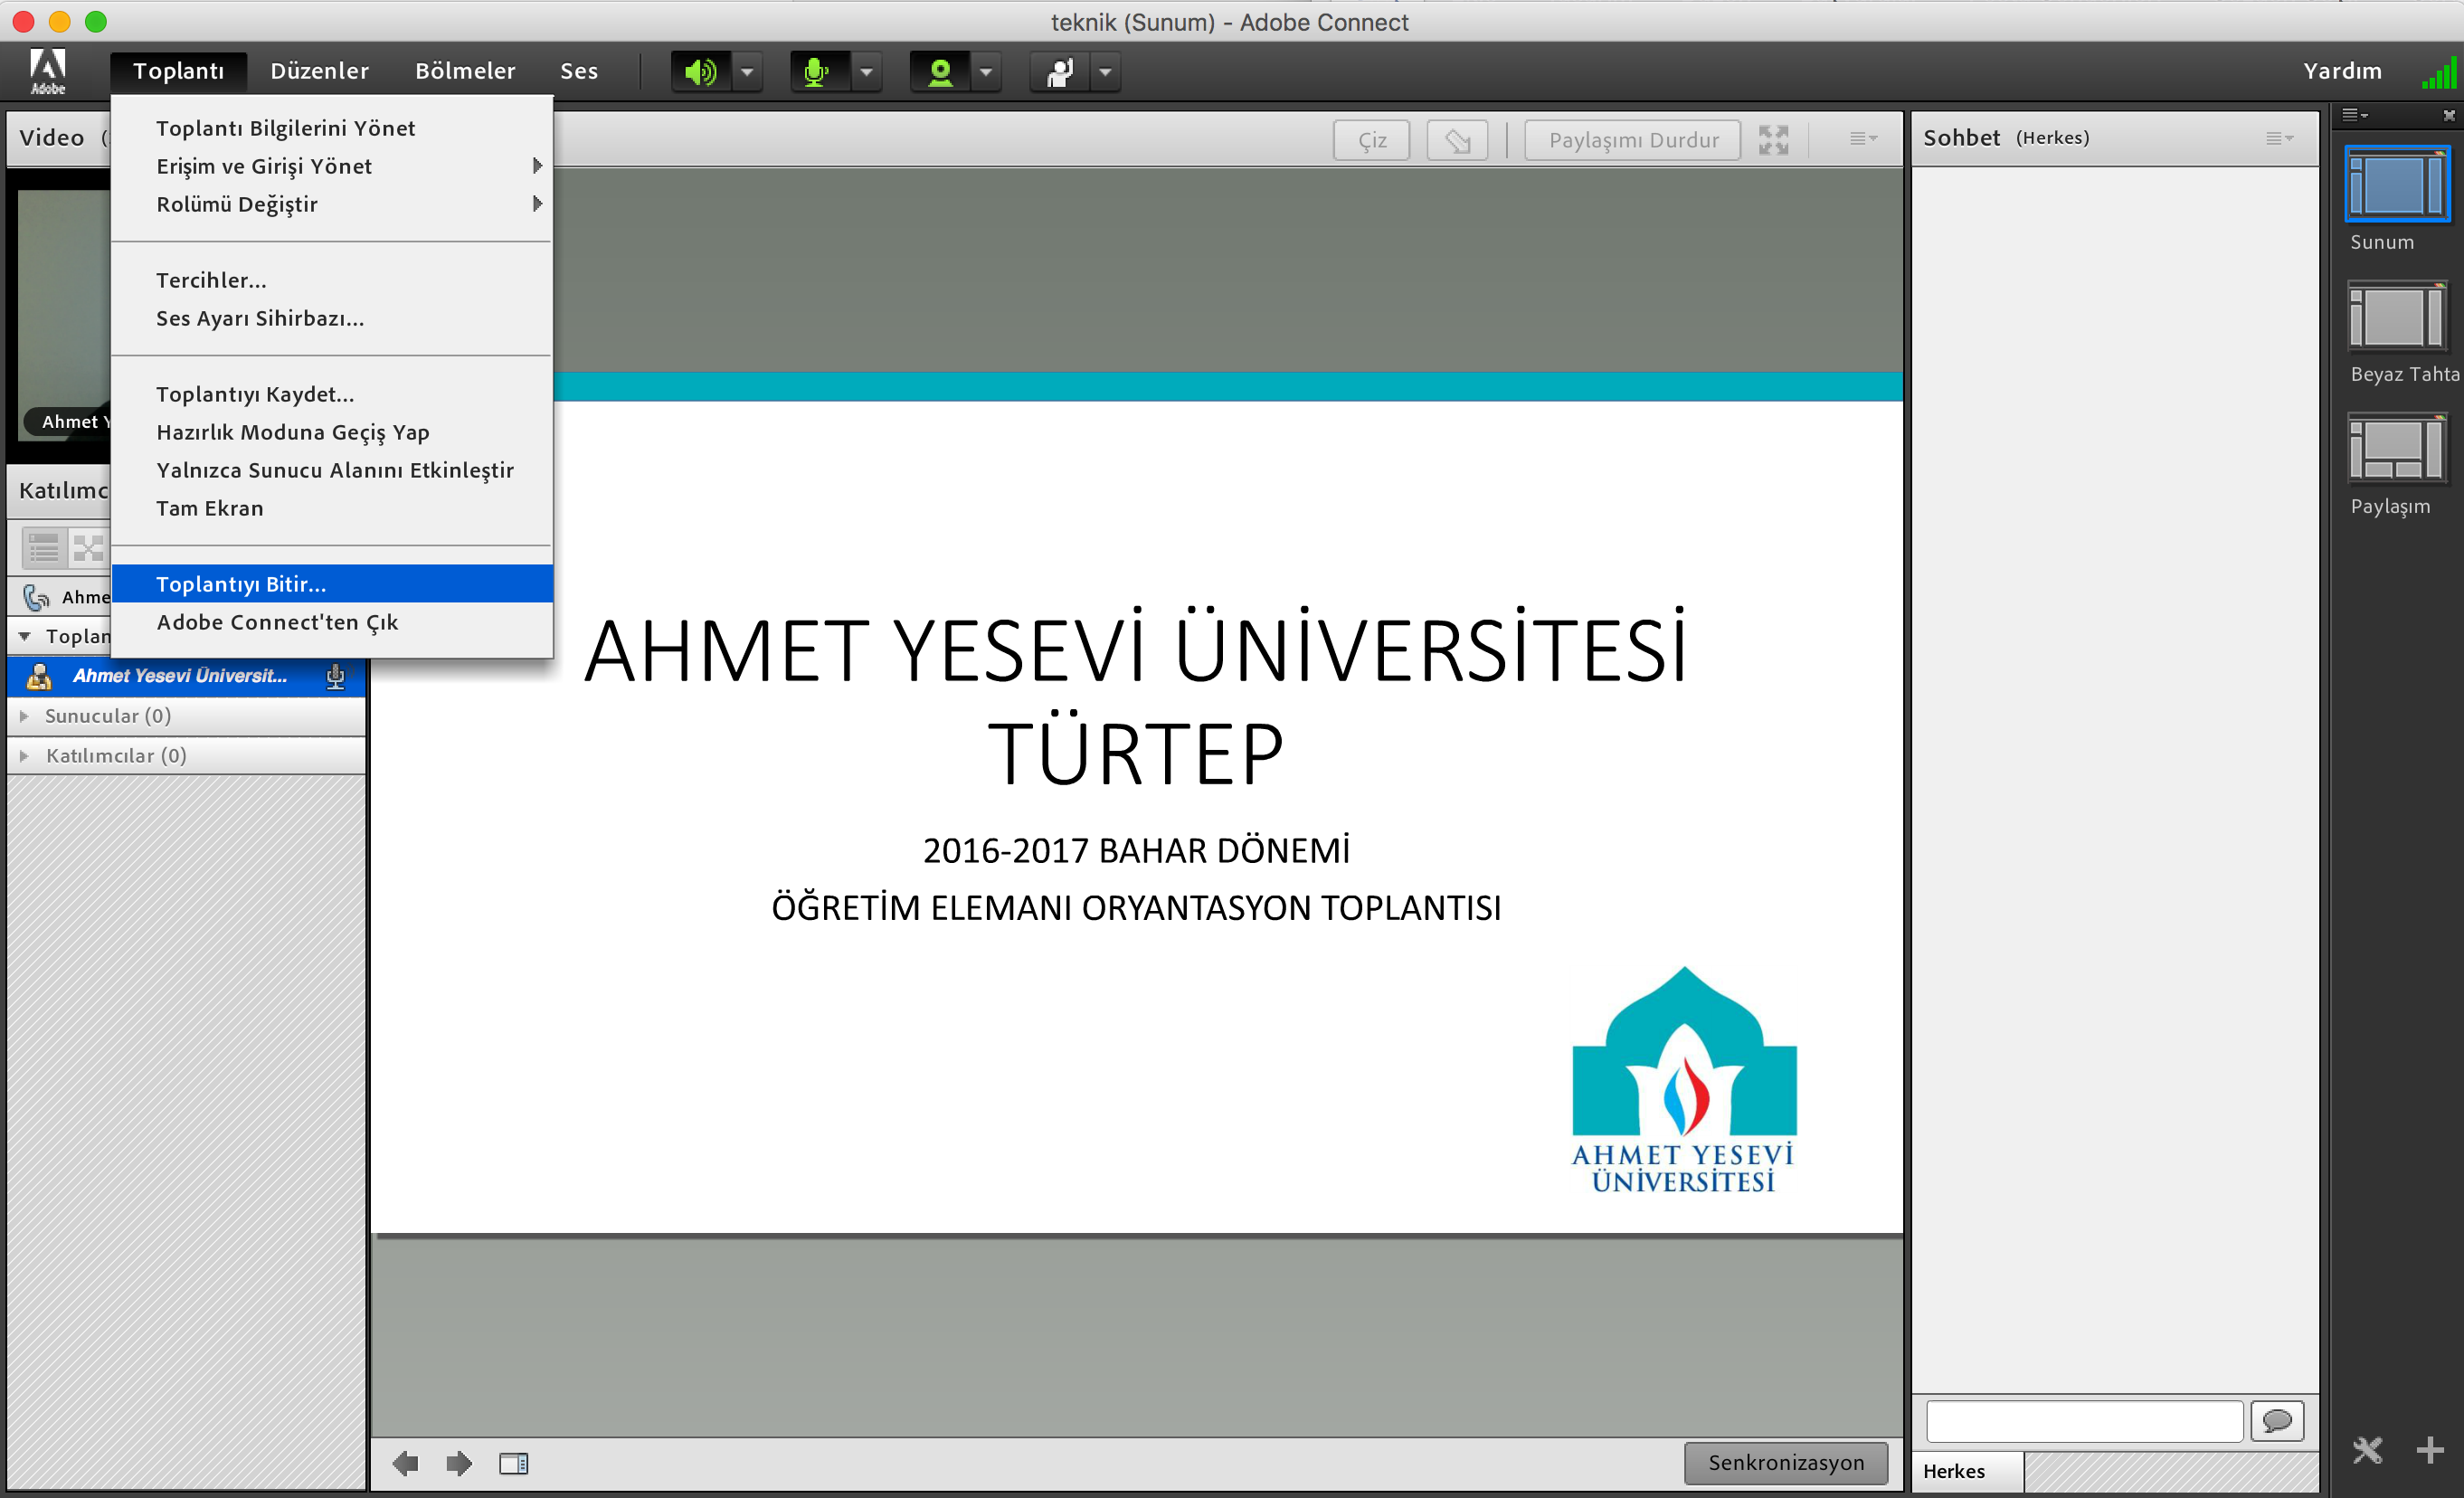
Task: Select the Sunum layout thumbnail
Action: [2398, 184]
